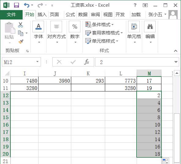Viewport: 181px width, 164px height.
Task: Expand the 套用表格格式 menu
Action: pos(104,33)
